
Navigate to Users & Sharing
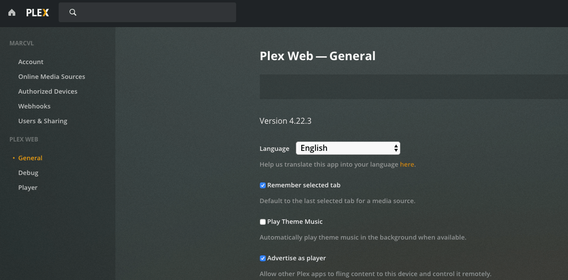pos(43,121)
